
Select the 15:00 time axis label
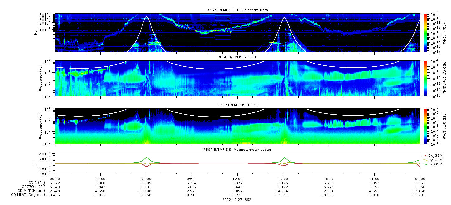click(283, 179)
